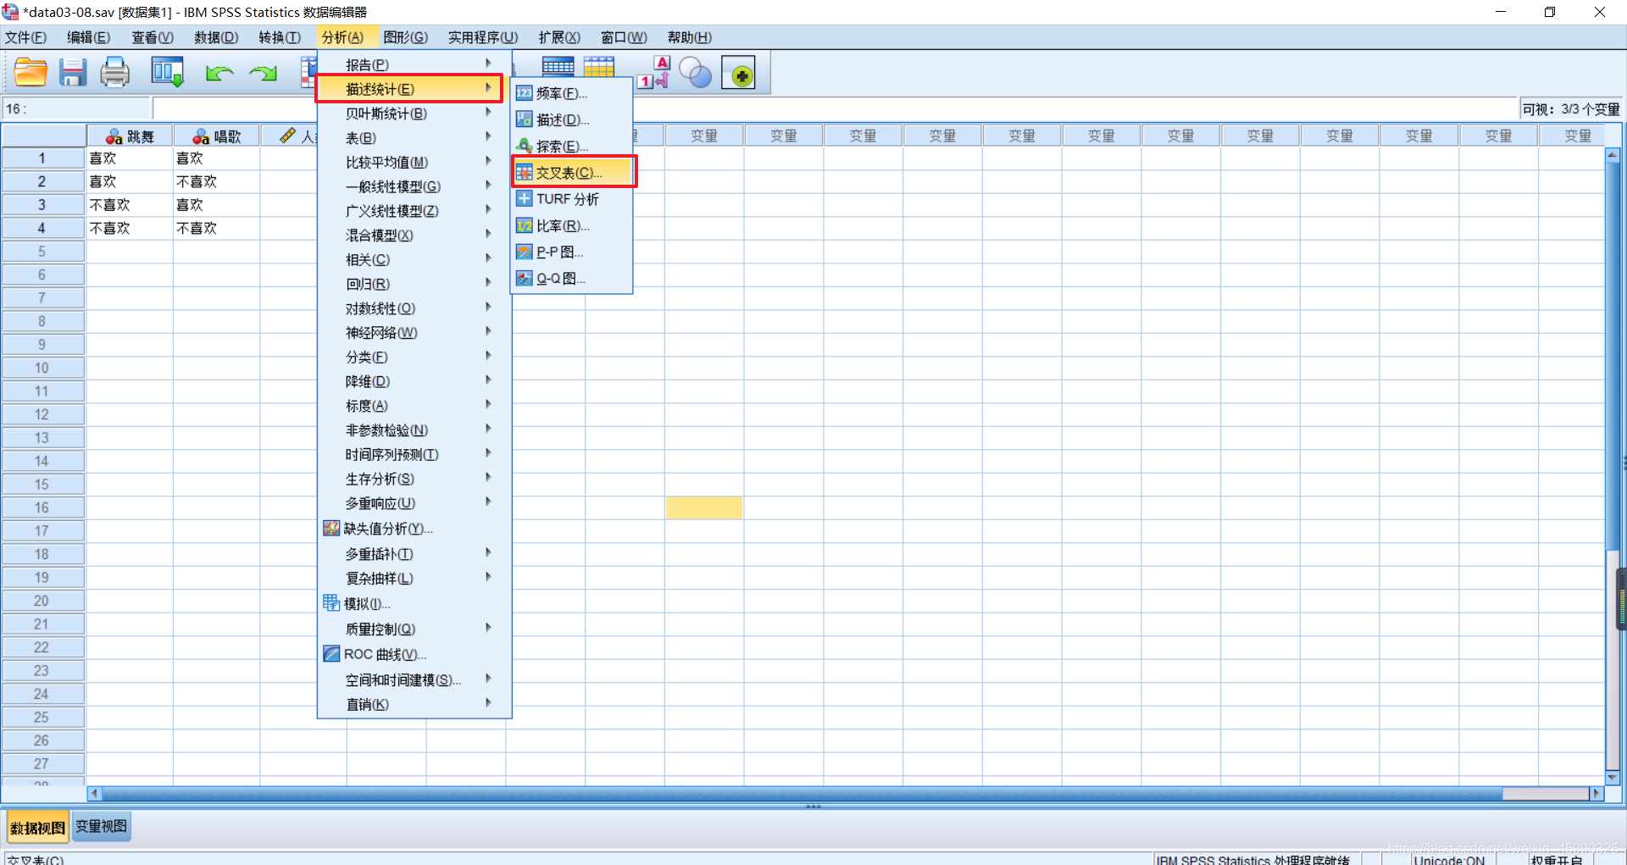The width and height of the screenshot is (1627, 865).
Task: Click cell 喜欢 in row 1 跳舞 column
Action: [130, 158]
